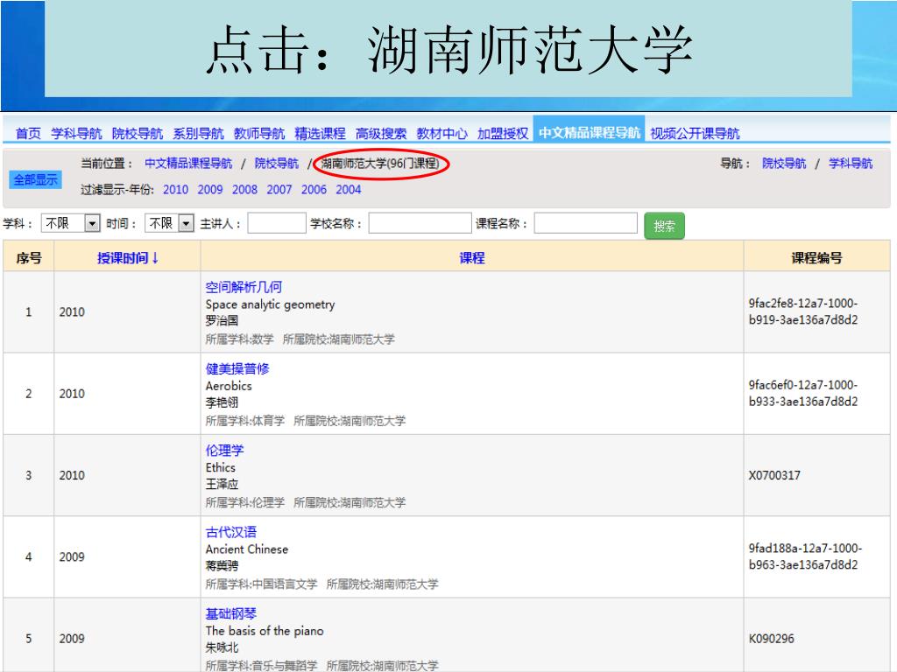Open course 健美操普修

point(237,369)
